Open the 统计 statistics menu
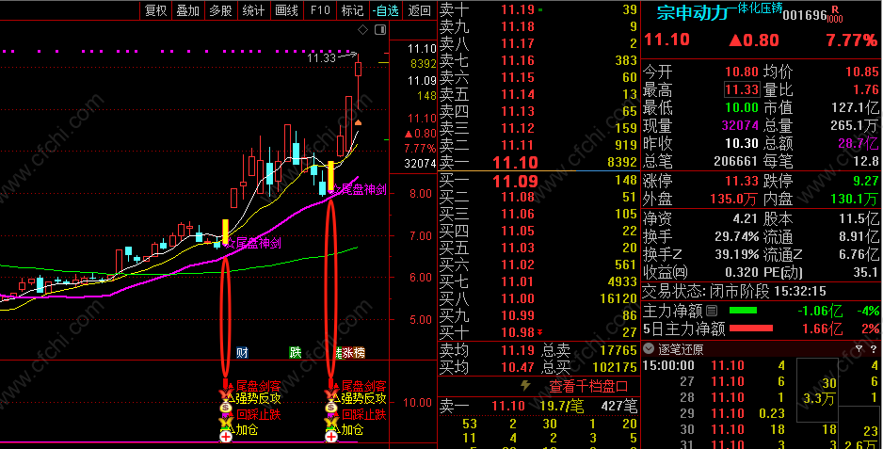Screen dimensions: 883x449 tap(253, 10)
